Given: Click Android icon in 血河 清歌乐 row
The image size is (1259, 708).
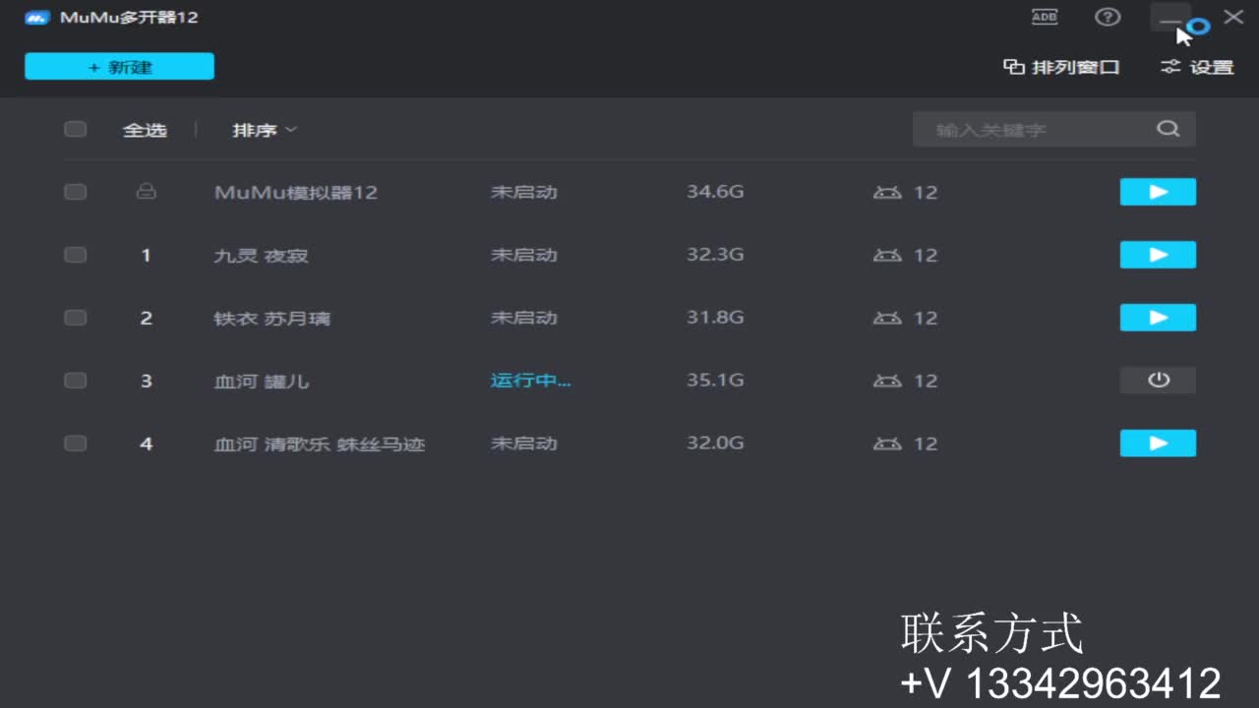Looking at the screenshot, I should (x=887, y=443).
